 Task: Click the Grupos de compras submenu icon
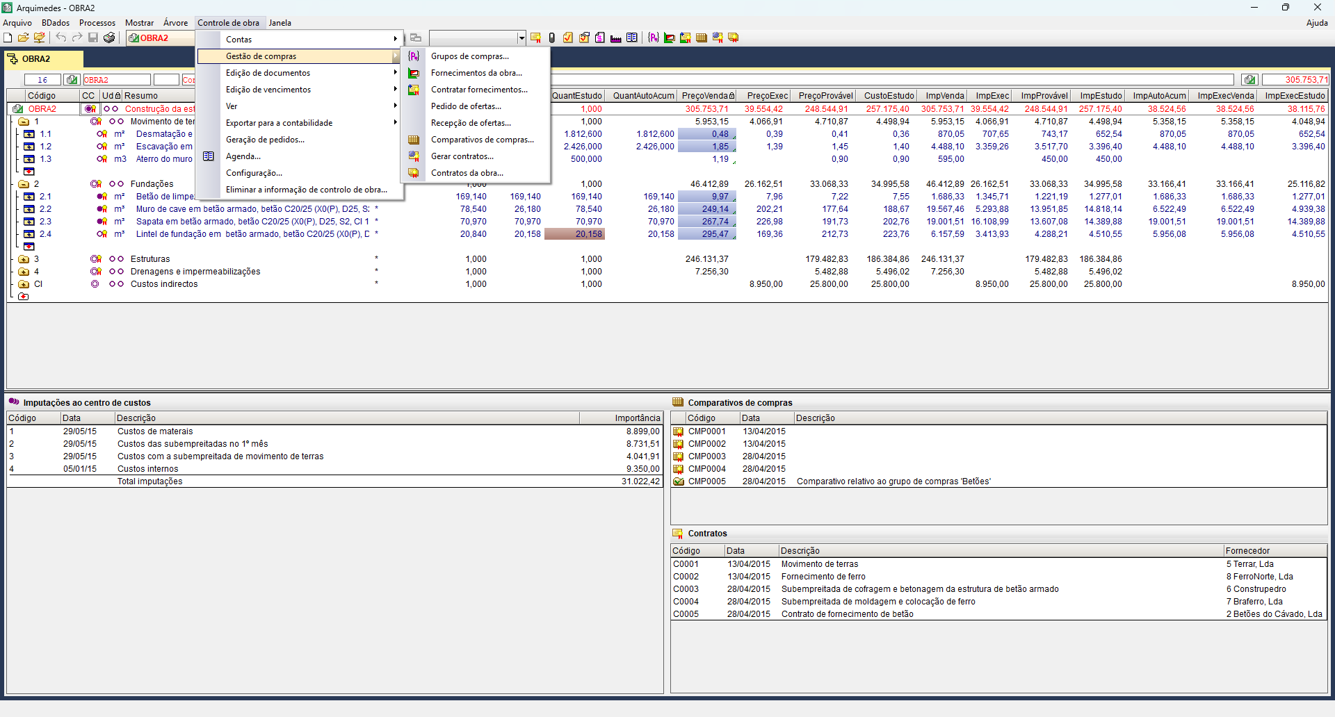(x=414, y=56)
